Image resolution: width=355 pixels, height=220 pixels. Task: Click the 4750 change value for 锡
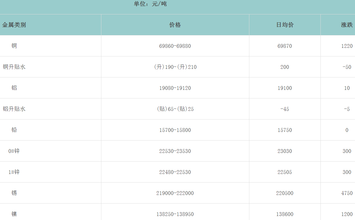point(347,193)
